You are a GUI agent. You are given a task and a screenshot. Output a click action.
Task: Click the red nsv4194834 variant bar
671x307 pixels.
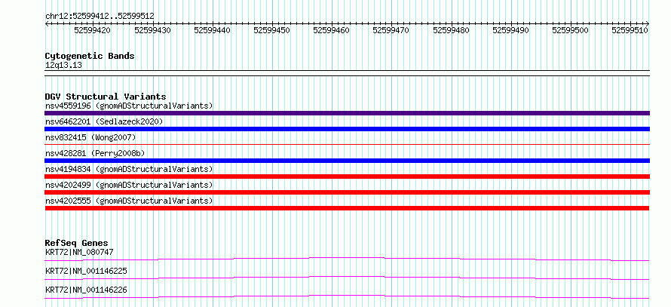click(347, 177)
